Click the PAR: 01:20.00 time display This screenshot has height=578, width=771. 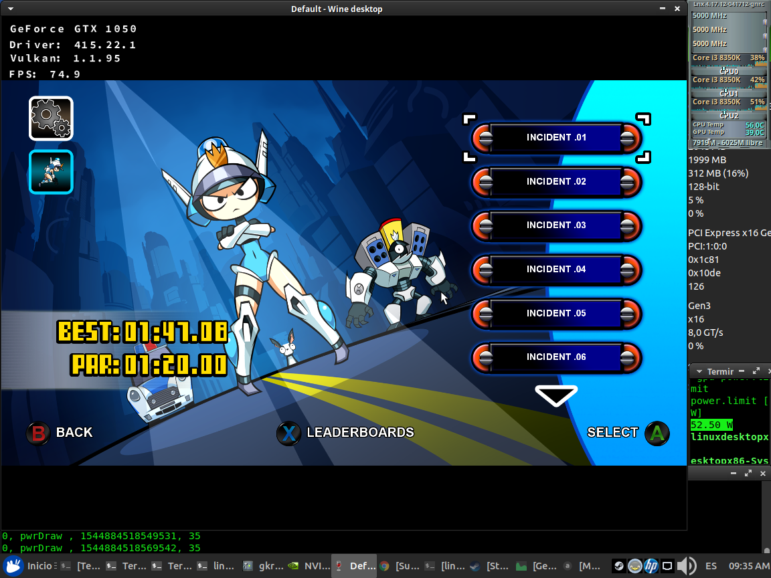tap(149, 365)
